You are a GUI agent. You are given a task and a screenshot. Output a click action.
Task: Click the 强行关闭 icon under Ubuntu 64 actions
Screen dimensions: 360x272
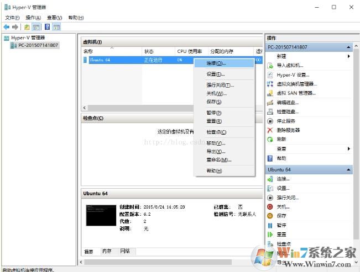coord(270,198)
